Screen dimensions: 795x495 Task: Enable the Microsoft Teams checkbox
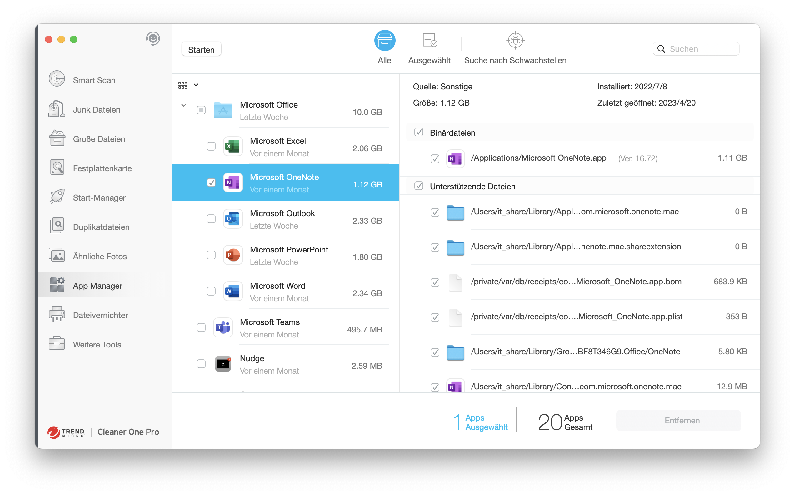point(201,327)
